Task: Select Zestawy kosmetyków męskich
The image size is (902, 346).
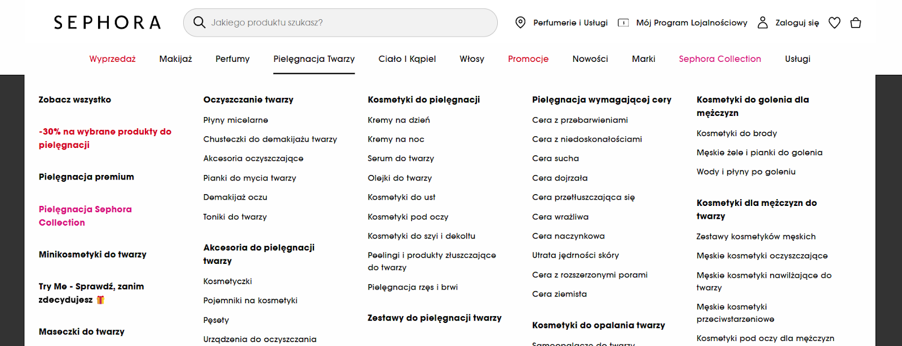Action: 756,237
